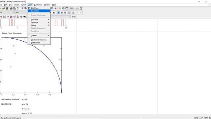Click the 'π = 3.142' expression

pyautogui.click(x=26, y=109)
